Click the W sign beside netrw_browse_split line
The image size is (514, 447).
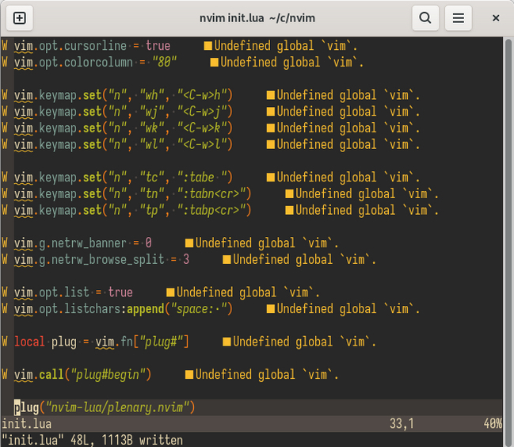click(x=5, y=260)
